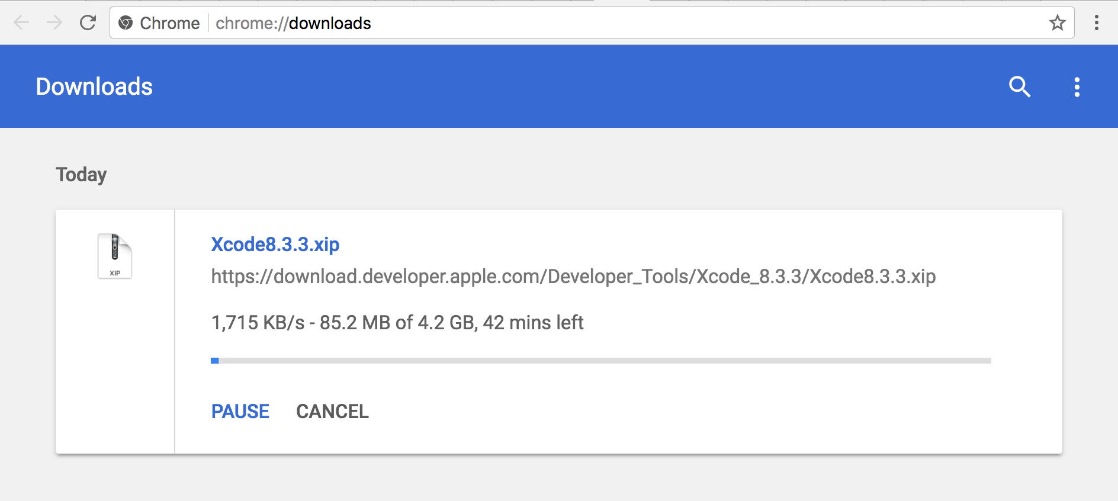Bookmark the page with the star icon
The height and width of the screenshot is (501, 1118).
pos(1057,23)
